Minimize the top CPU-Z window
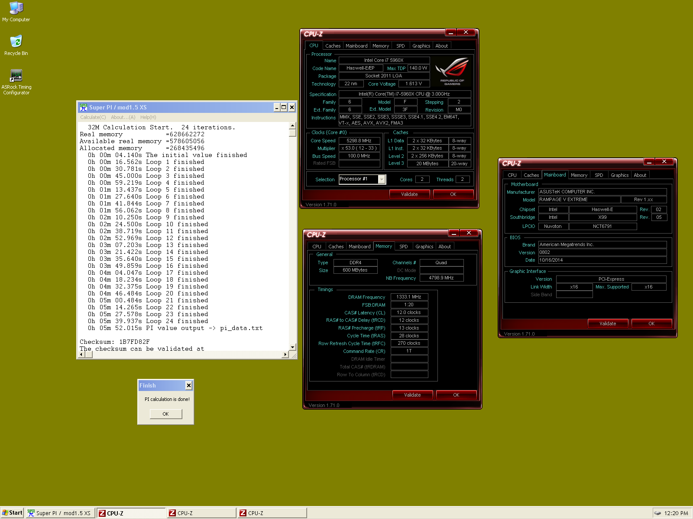This screenshot has height=519, width=693. click(x=450, y=32)
